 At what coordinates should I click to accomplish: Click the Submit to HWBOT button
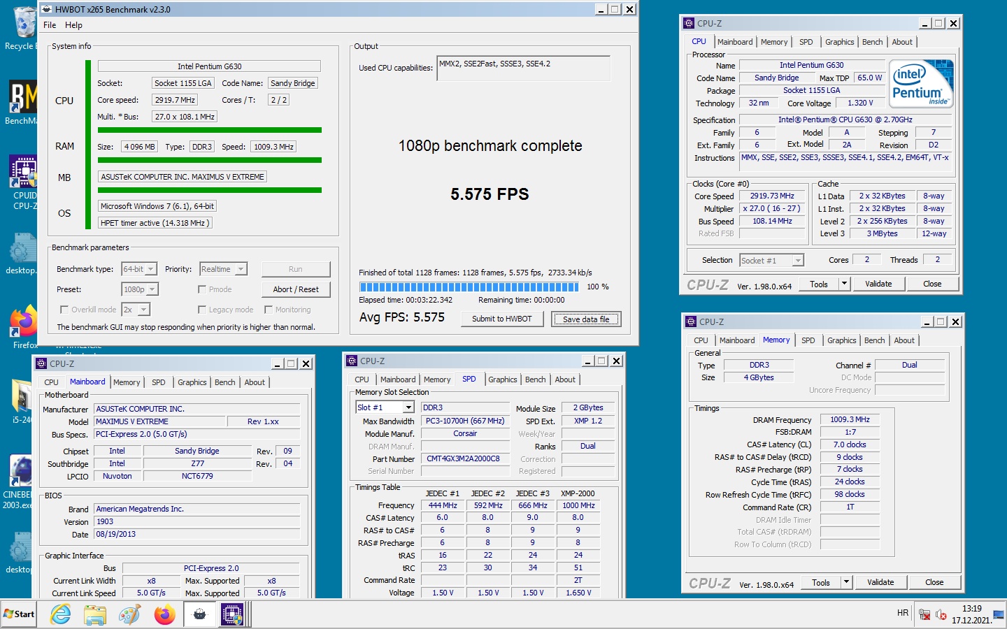(x=502, y=319)
